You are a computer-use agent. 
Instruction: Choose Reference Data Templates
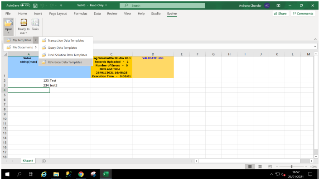tap(64, 62)
